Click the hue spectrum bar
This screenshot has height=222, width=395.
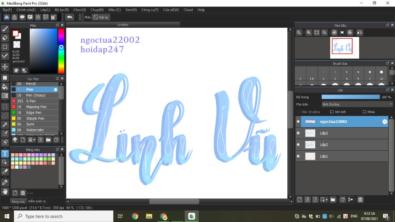pyautogui.click(x=61, y=51)
